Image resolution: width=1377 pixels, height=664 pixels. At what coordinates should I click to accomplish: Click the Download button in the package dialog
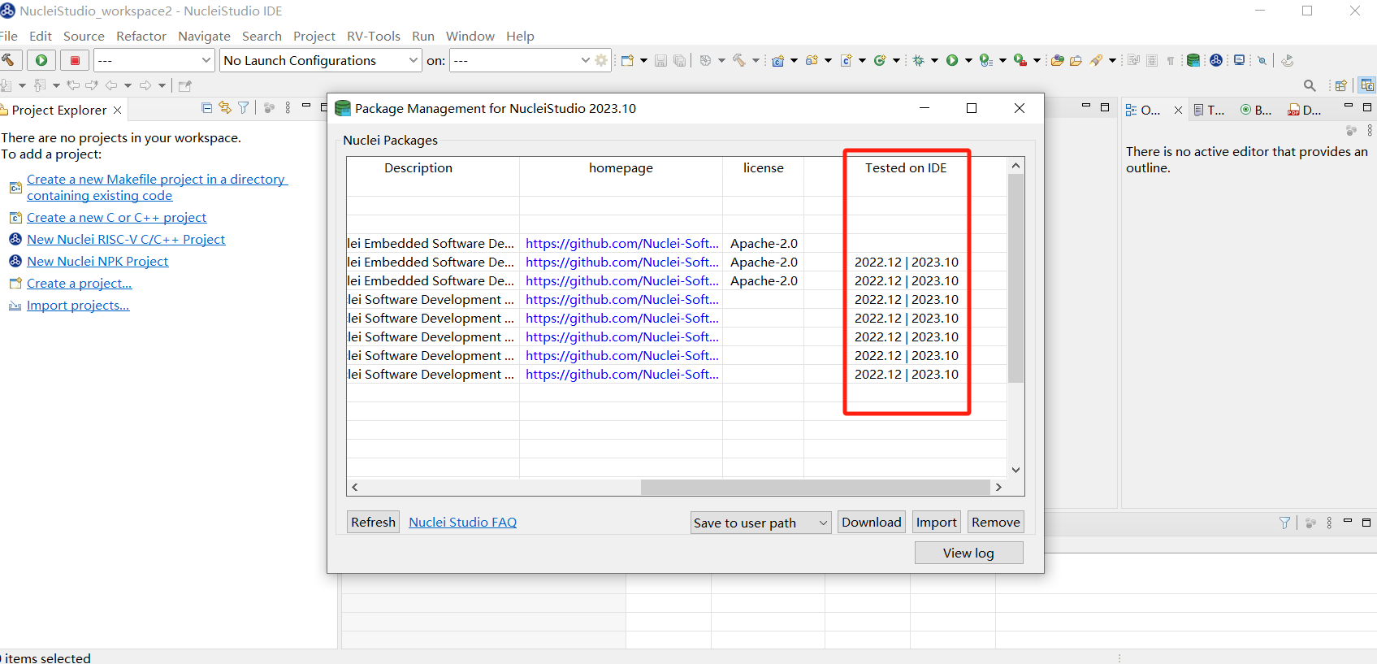pos(871,522)
